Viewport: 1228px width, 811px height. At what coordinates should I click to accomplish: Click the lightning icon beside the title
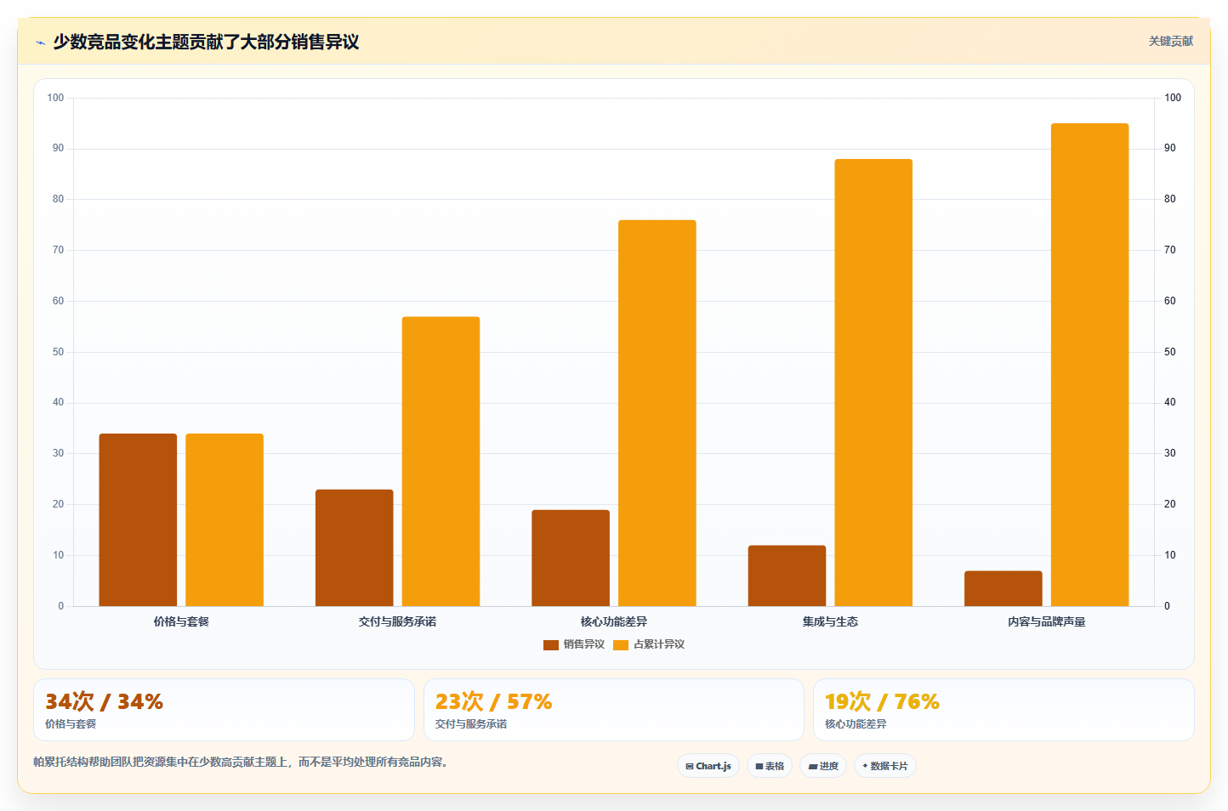coord(40,43)
